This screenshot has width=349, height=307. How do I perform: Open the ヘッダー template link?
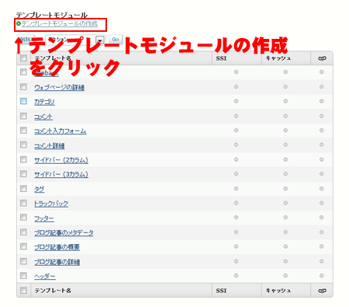click(x=45, y=277)
